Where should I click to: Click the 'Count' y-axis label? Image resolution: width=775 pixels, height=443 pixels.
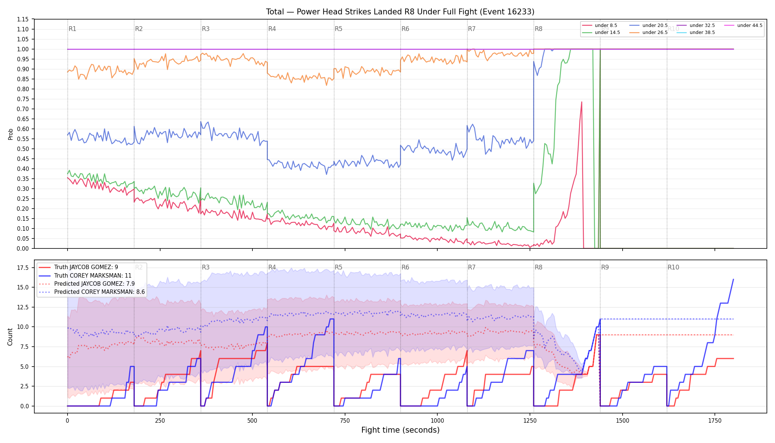click(x=10, y=337)
